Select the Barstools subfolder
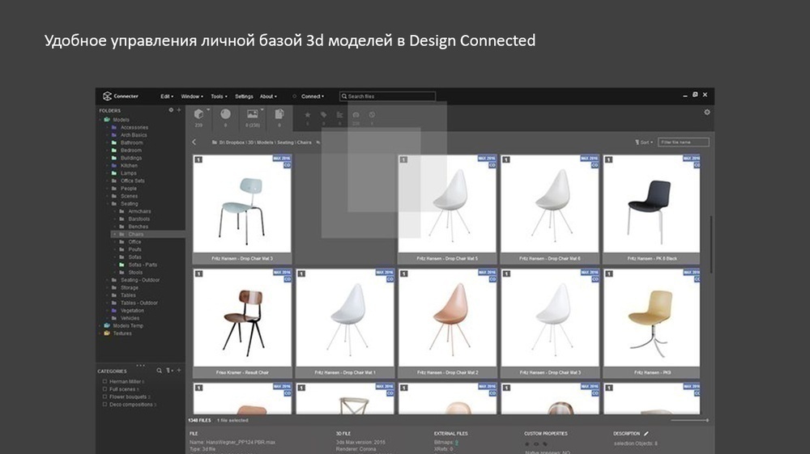 click(x=139, y=219)
